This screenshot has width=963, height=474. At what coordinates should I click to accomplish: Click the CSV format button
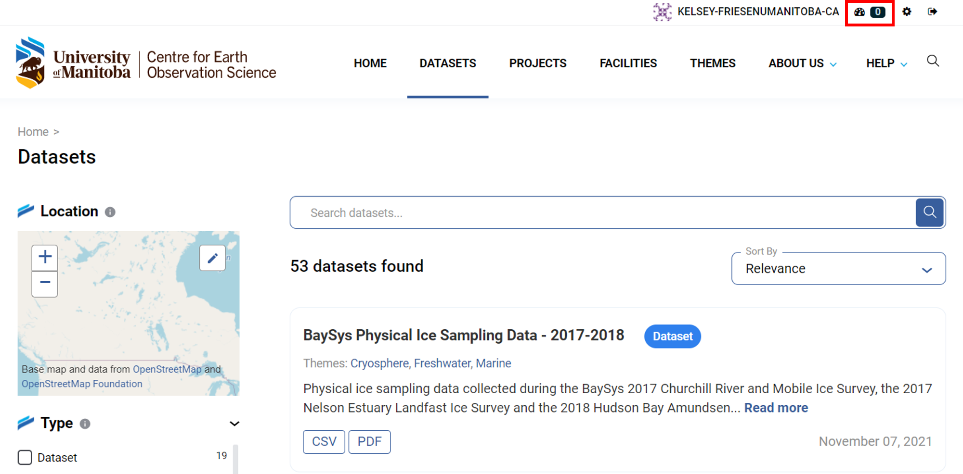pos(324,441)
